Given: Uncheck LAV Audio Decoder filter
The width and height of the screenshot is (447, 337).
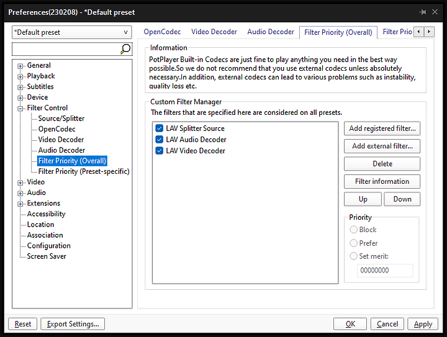Looking at the screenshot, I should click(160, 139).
